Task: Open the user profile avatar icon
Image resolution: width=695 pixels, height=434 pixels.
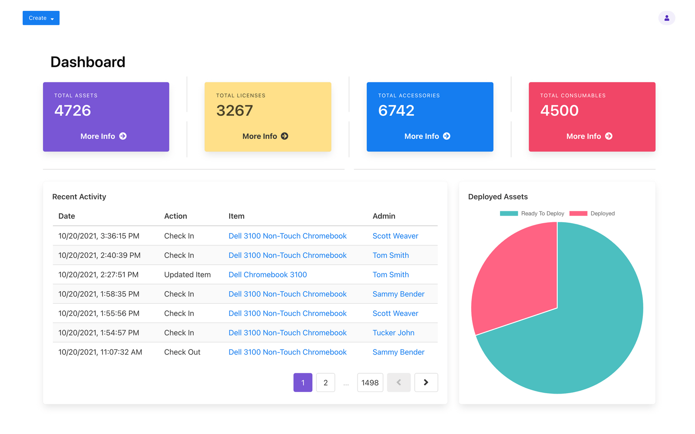Action: 666,18
